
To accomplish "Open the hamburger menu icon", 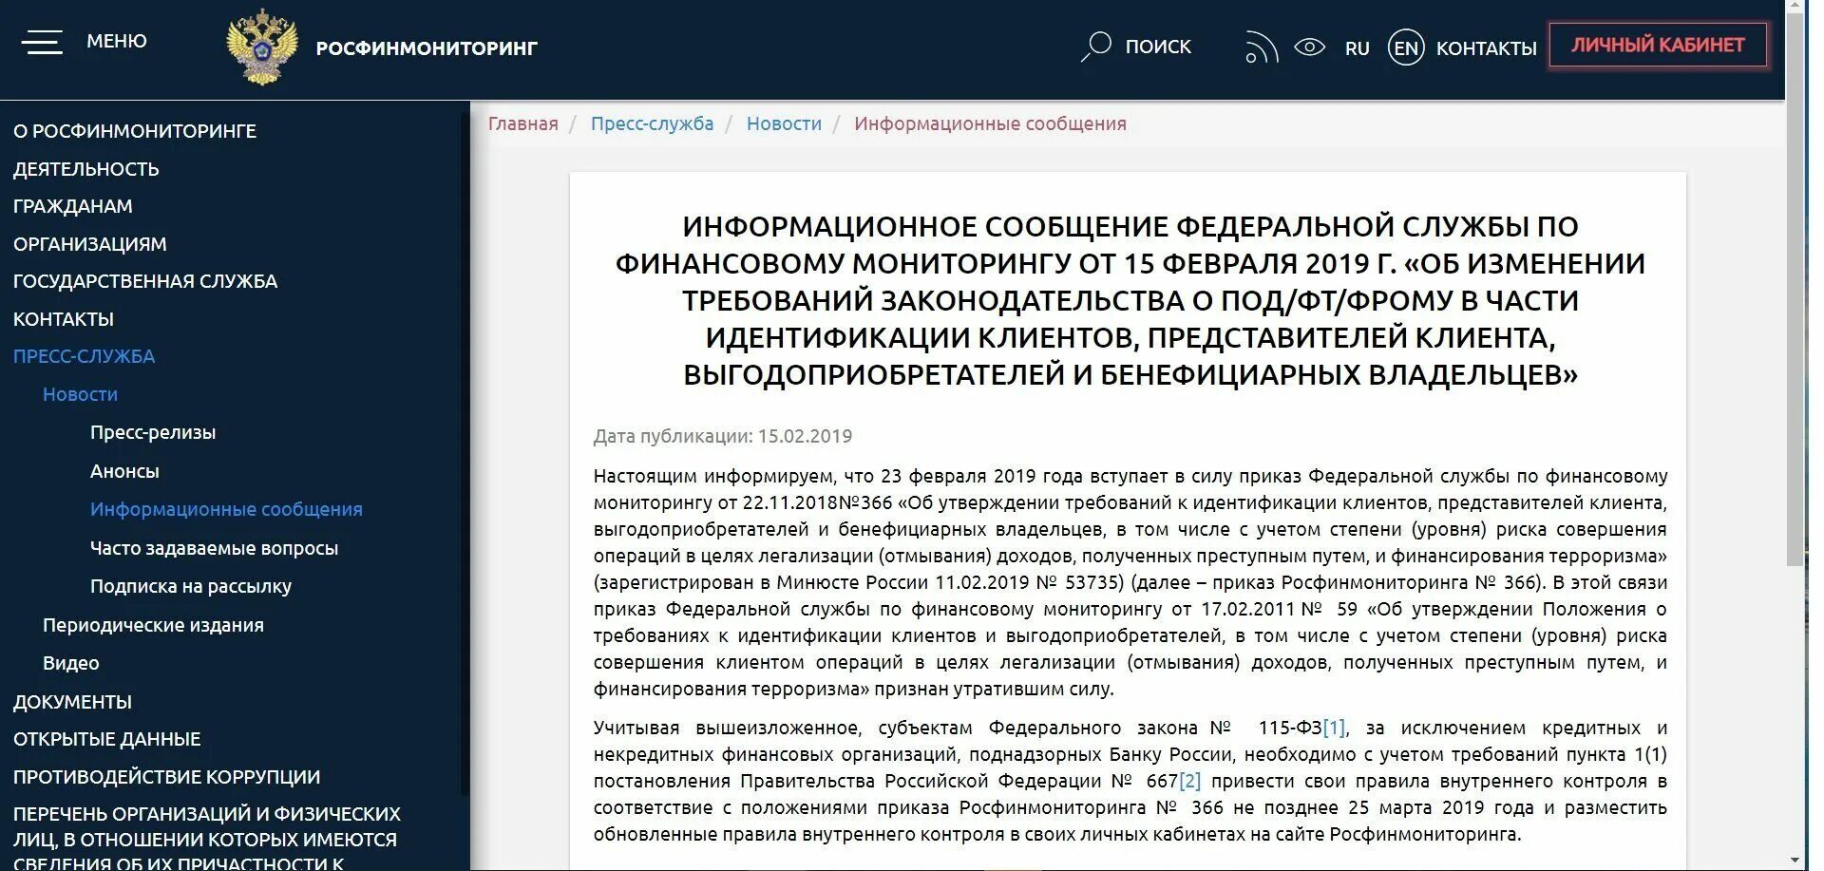I will (42, 42).
